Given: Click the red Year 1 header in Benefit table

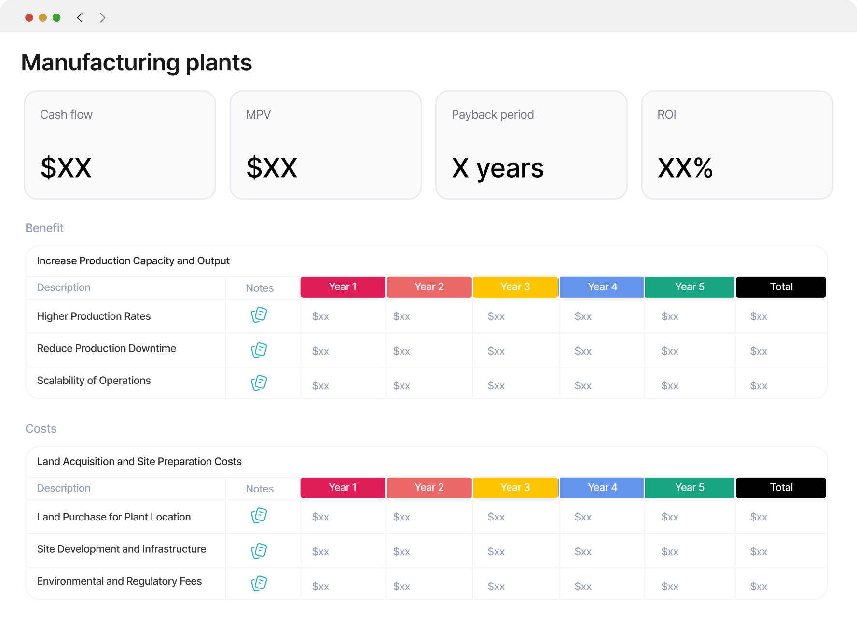Looking at the screenshot, I should 343,287.
